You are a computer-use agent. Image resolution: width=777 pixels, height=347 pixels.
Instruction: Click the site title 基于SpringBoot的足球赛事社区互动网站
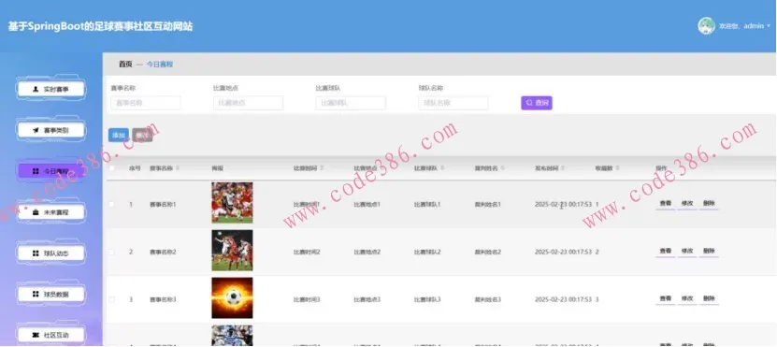pyautogui.click(x=101, y=27)
